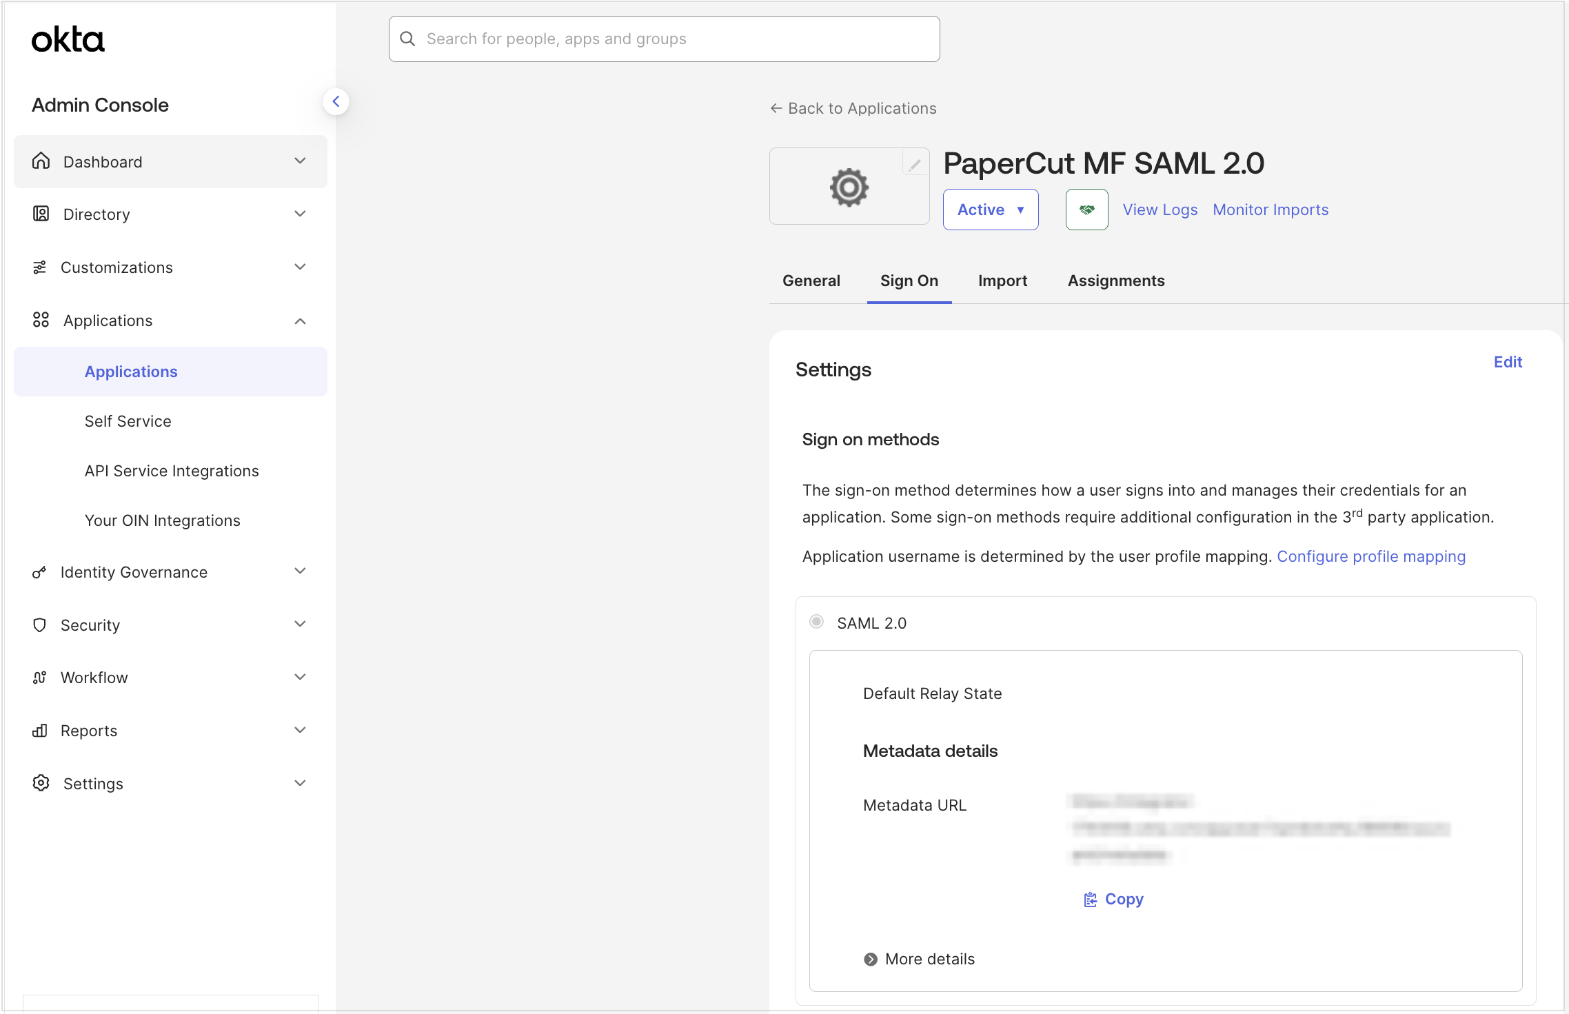Image resolution: width=1569 pixels, height=1014 pixels.
Task: Open Your OIN Integrations item
Action: pos(163,520)
